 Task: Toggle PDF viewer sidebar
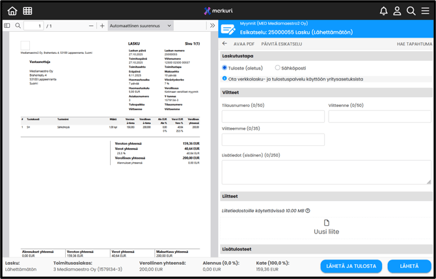(7, 26)
